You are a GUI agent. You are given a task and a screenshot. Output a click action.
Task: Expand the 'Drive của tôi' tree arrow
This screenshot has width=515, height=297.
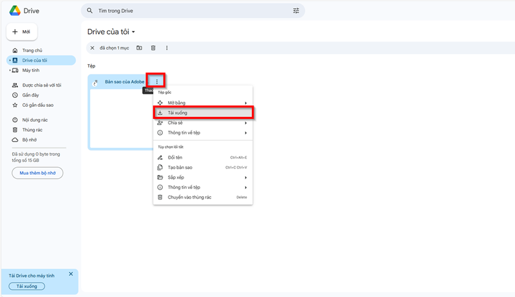tap(10, 60)
